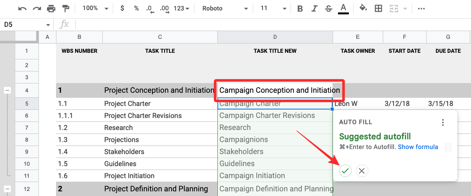Screen dimensions: 471x196
Task: Open the font size 11 dropdown
Action: [273, 8]
